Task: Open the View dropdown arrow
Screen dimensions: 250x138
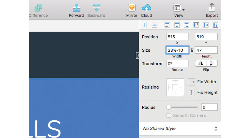Action: point(183,10)
